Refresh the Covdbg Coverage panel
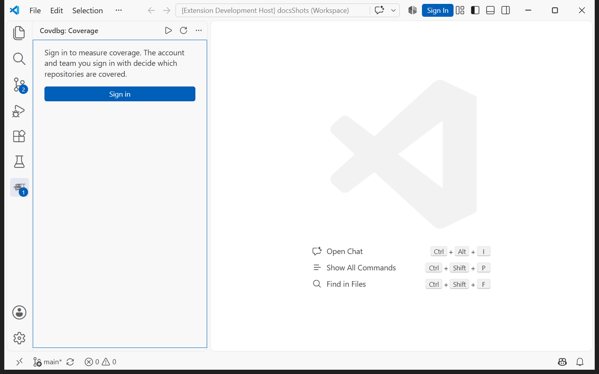599x374 pixels. 184,30
